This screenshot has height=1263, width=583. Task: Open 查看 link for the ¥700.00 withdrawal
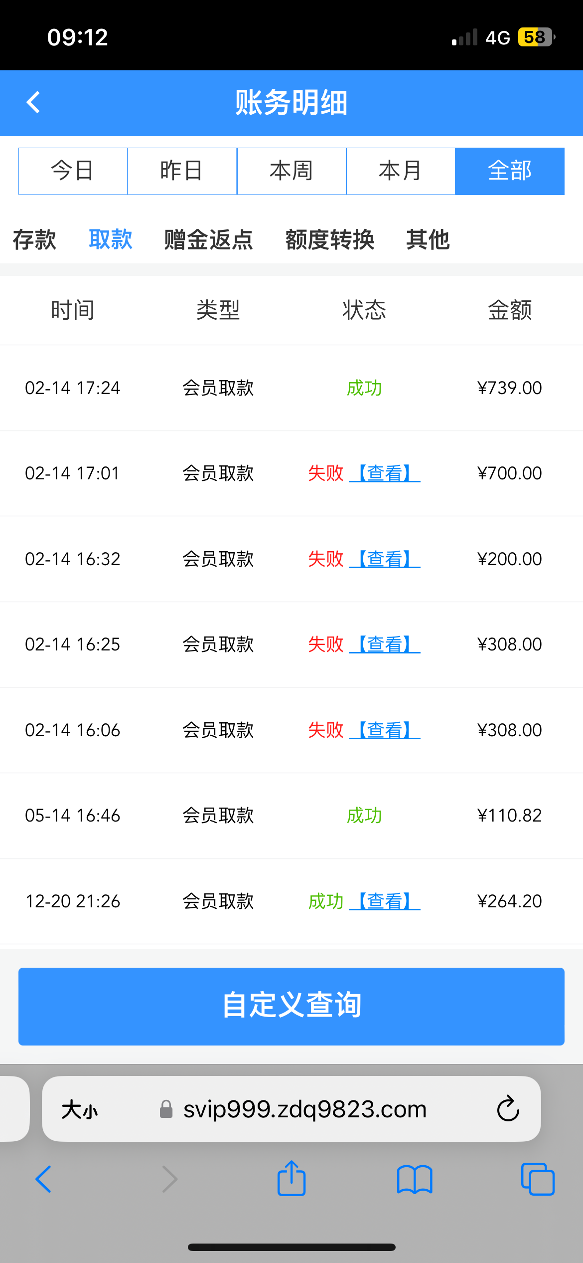[x=385, y=473]
